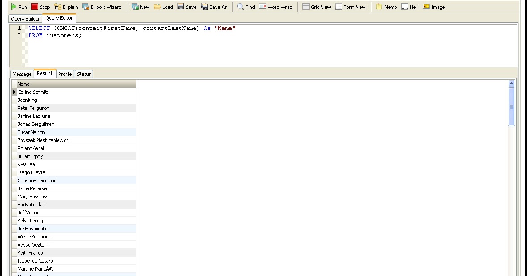Open the Query Builder tab
Viewport: 527px width, 276px height.
[25, 18]
